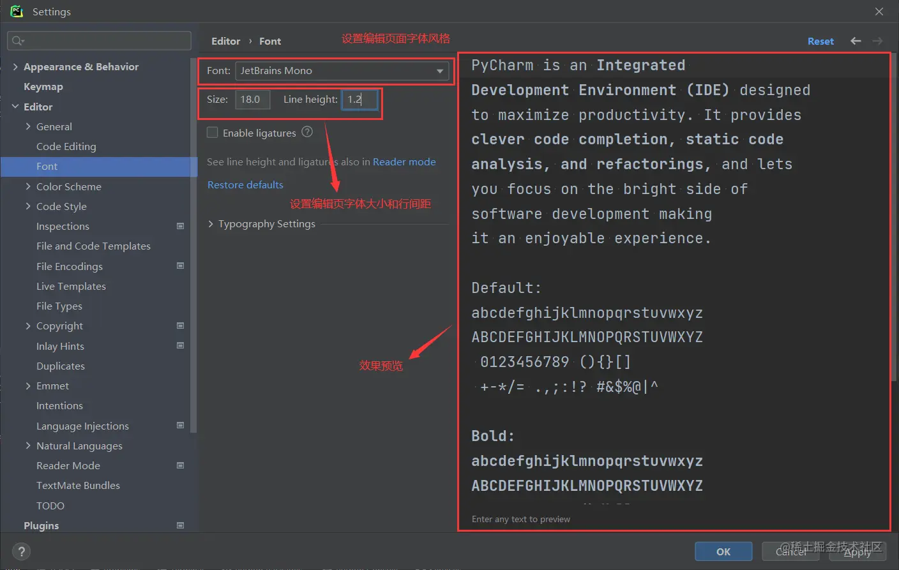Click the Reader Mode tree item
This screenshot has height=570, width=899.
pyautogui.click(x=68, y=465)
